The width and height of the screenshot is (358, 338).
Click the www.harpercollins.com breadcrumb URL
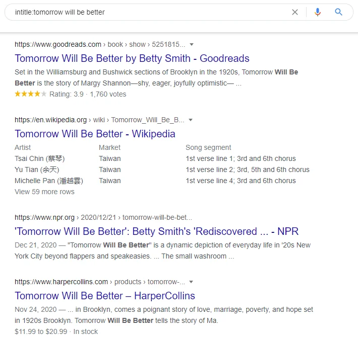point(61,282)
